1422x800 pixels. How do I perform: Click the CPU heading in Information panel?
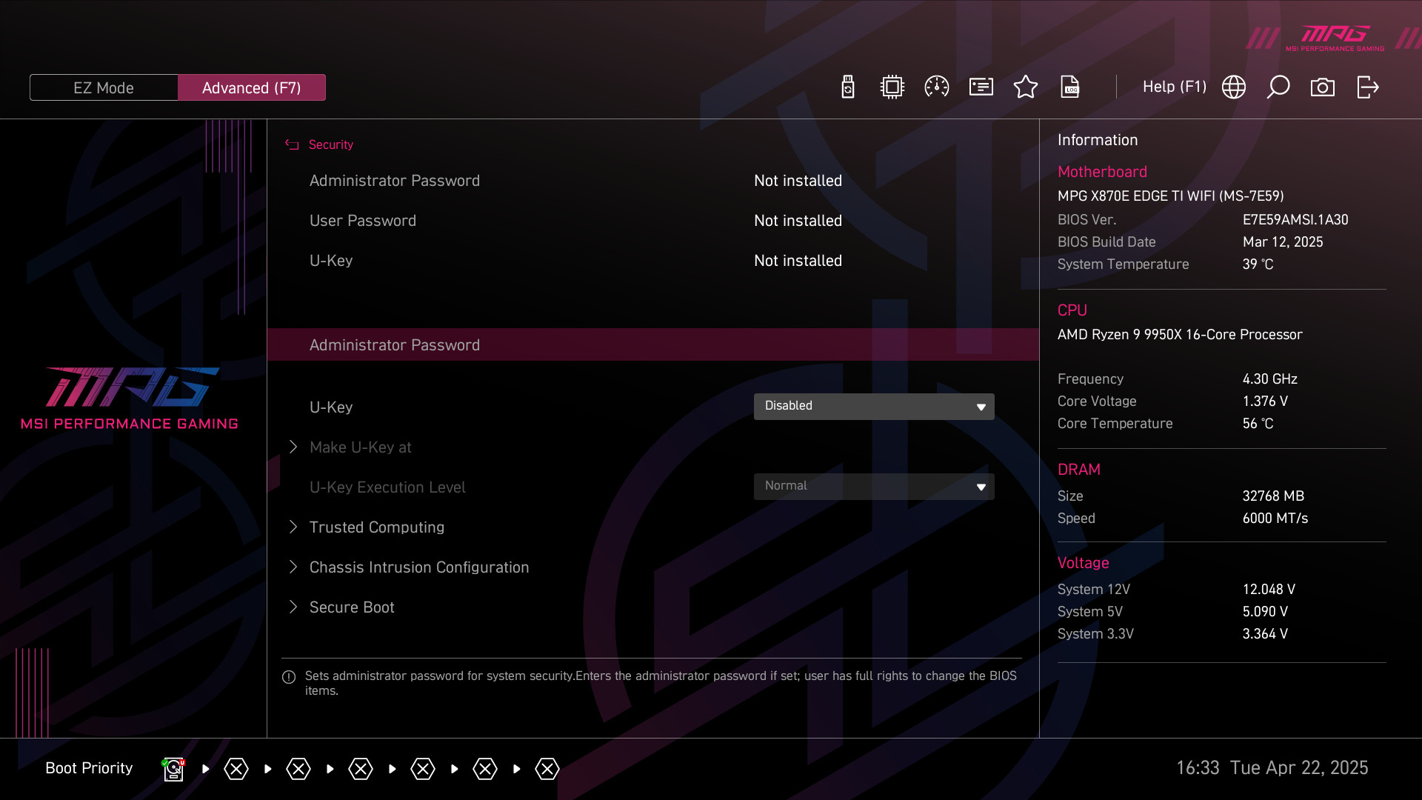1072,310
